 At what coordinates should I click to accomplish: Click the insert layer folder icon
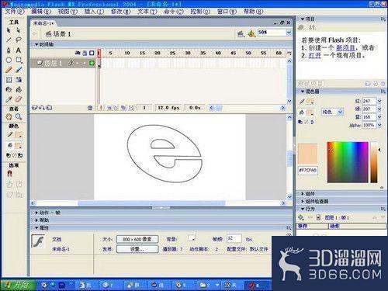tap(49, 108)
